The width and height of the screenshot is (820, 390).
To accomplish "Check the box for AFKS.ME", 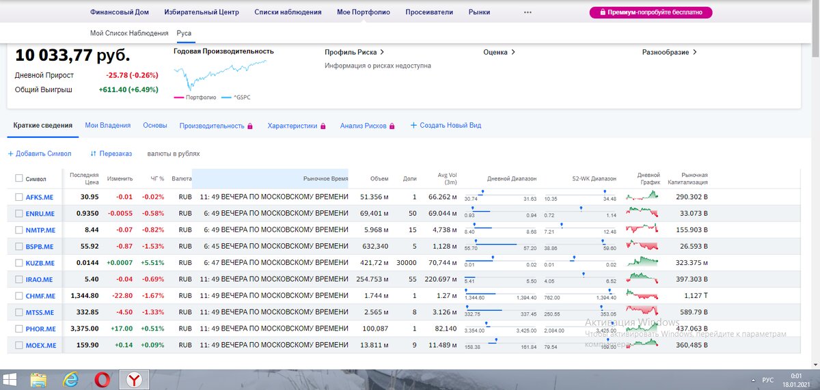I will 19,197.
